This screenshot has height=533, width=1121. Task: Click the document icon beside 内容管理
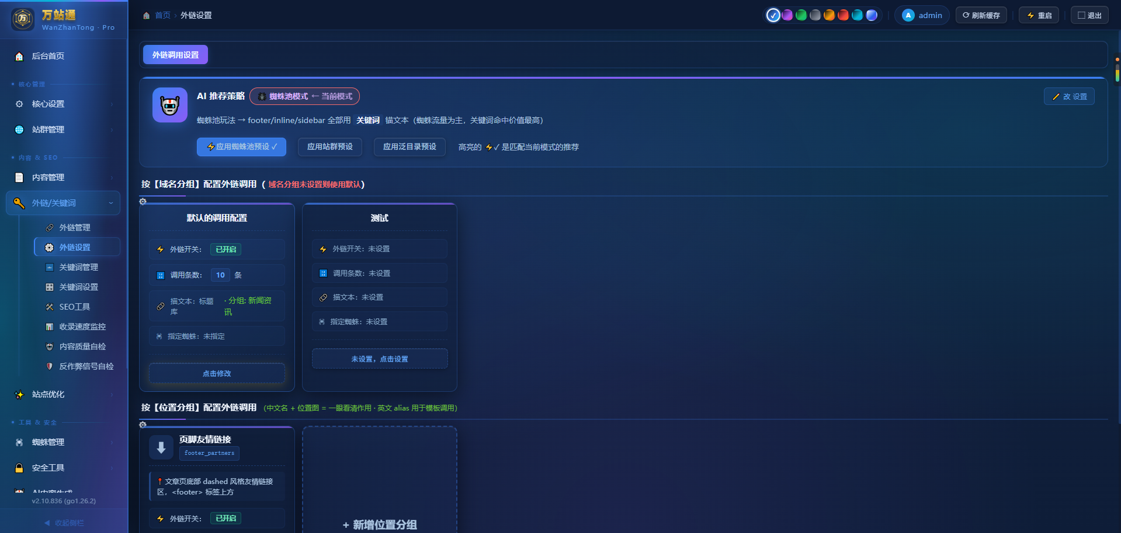[19, 177]
